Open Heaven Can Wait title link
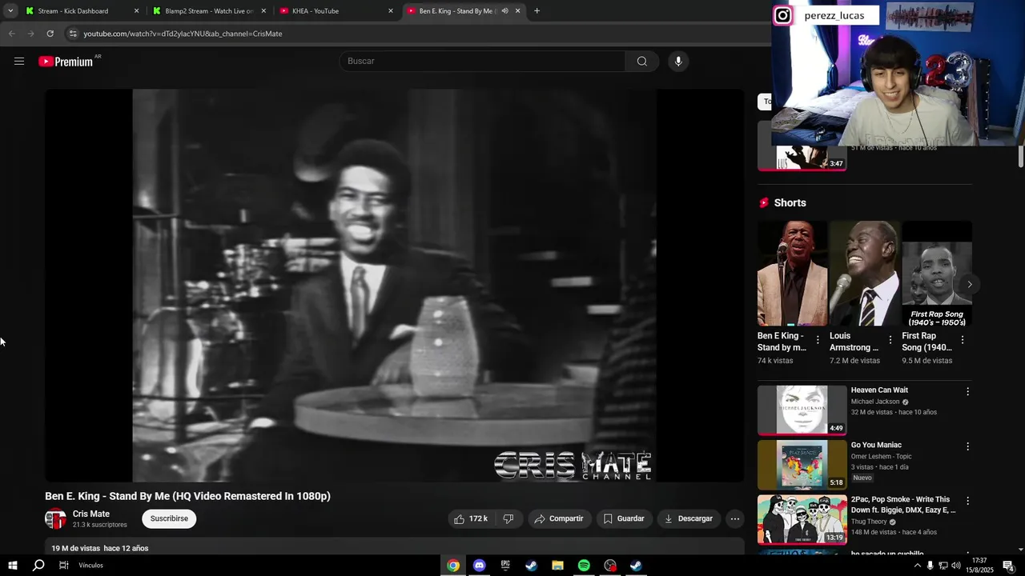 click(x=879, y=390)
